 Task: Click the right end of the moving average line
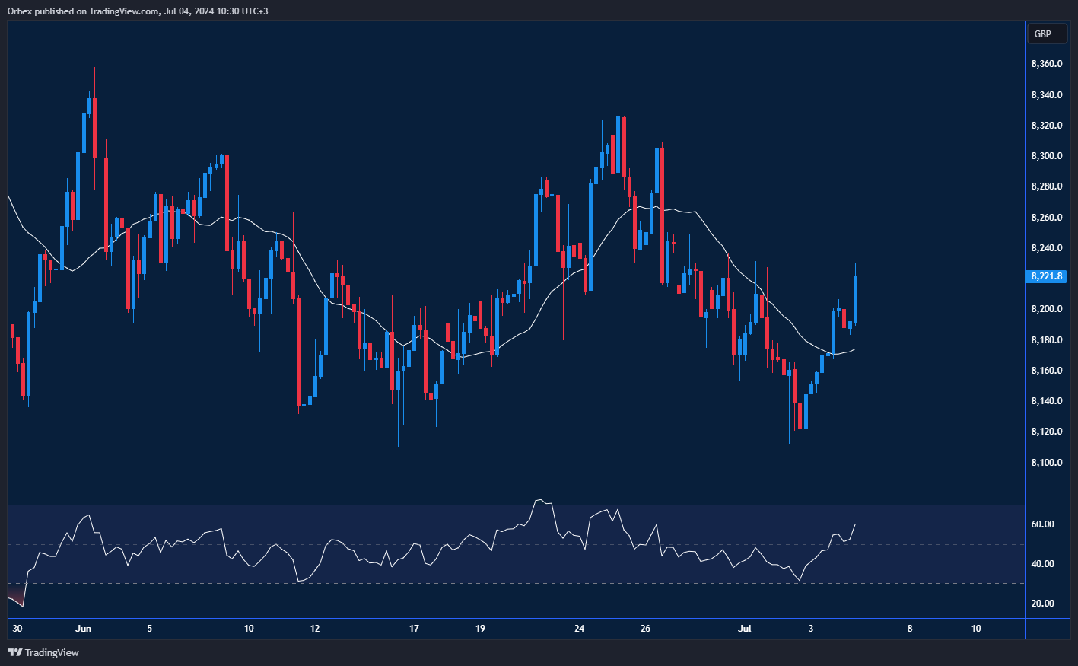(854, 349)
